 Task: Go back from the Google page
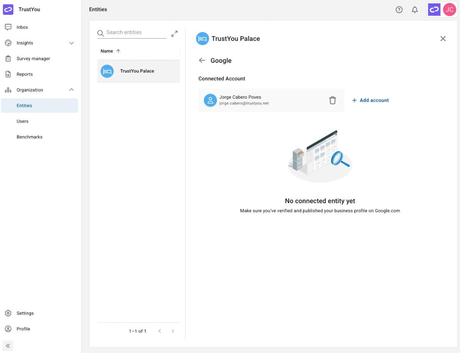click(x=202, y=61)
